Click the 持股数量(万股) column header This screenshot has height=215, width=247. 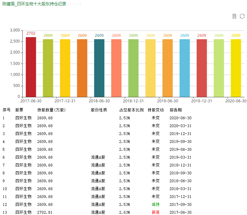point(51,110)
